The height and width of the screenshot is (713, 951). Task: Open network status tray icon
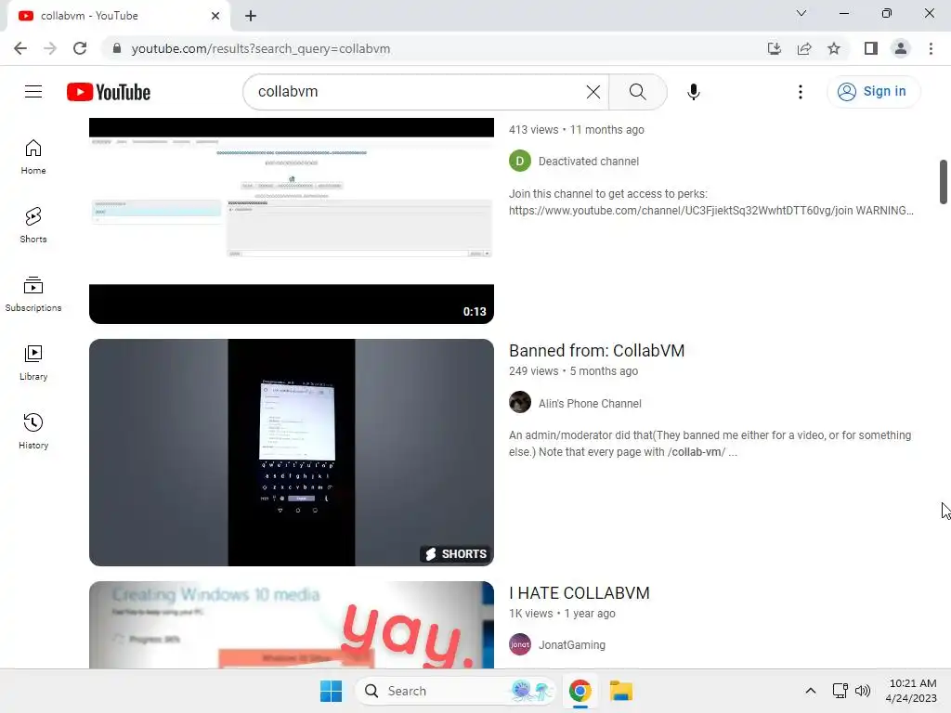click(x=840, y=691)
